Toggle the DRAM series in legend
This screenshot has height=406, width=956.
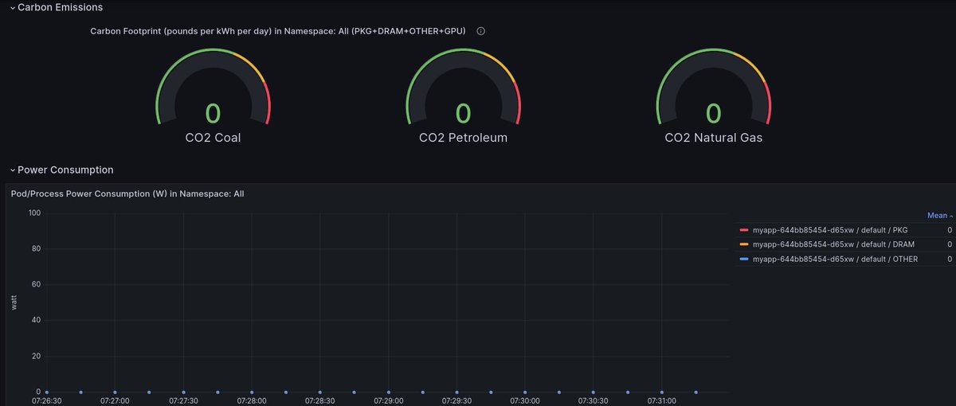833,244
